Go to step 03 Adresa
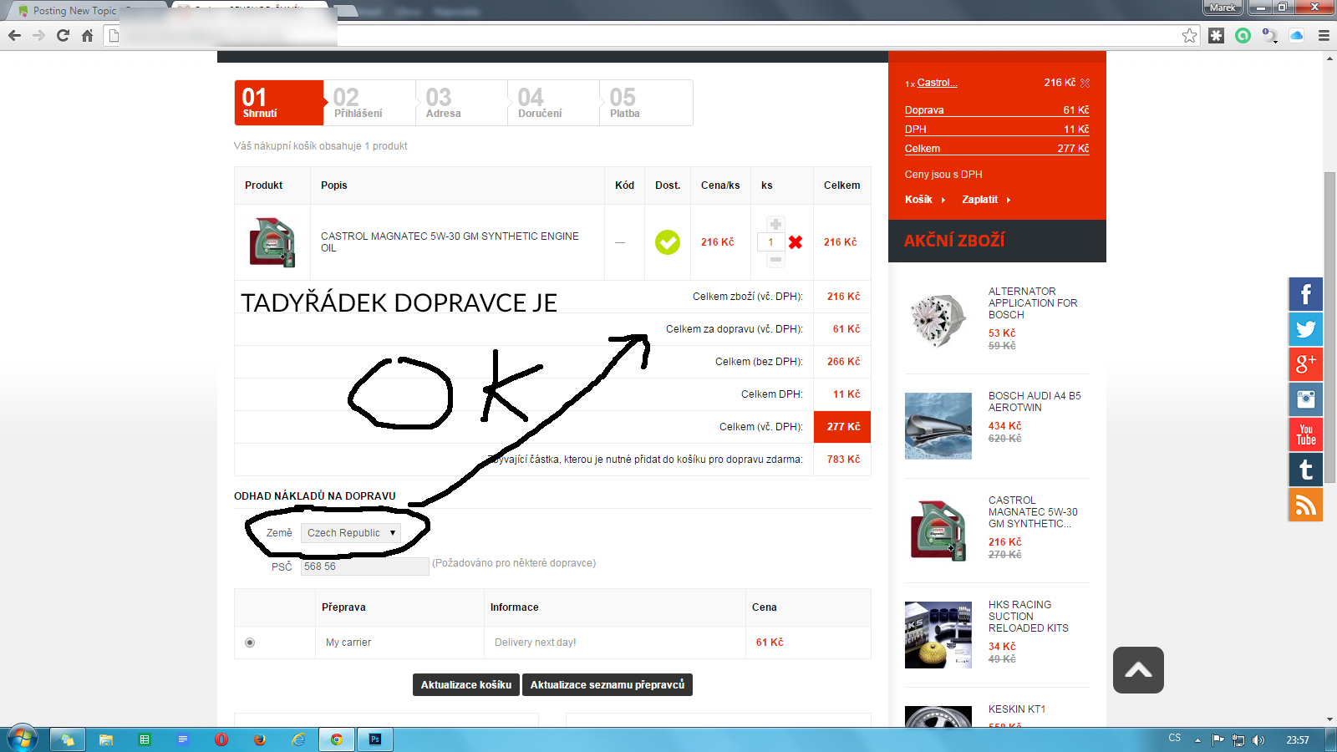 pyautogui.click(x=462, y=103)
